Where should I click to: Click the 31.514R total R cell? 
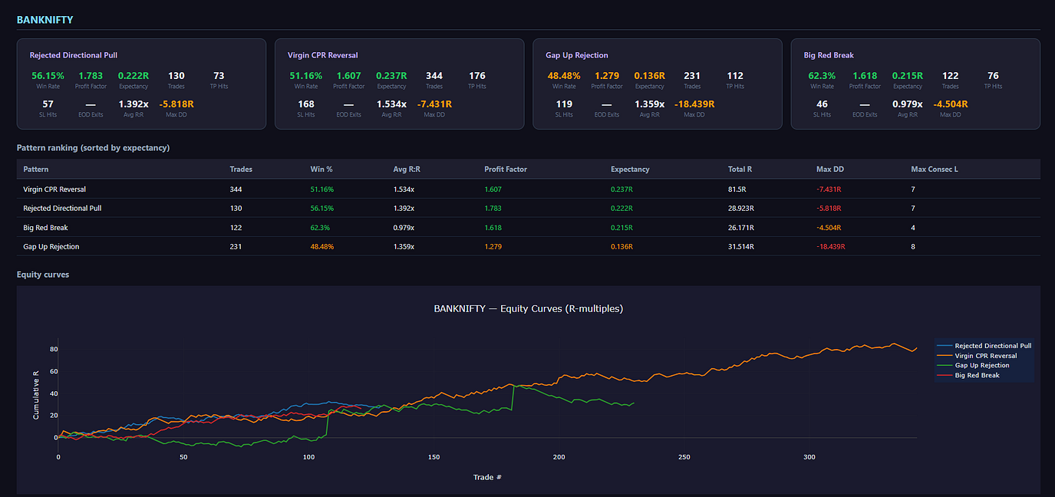tap(741, 246)
